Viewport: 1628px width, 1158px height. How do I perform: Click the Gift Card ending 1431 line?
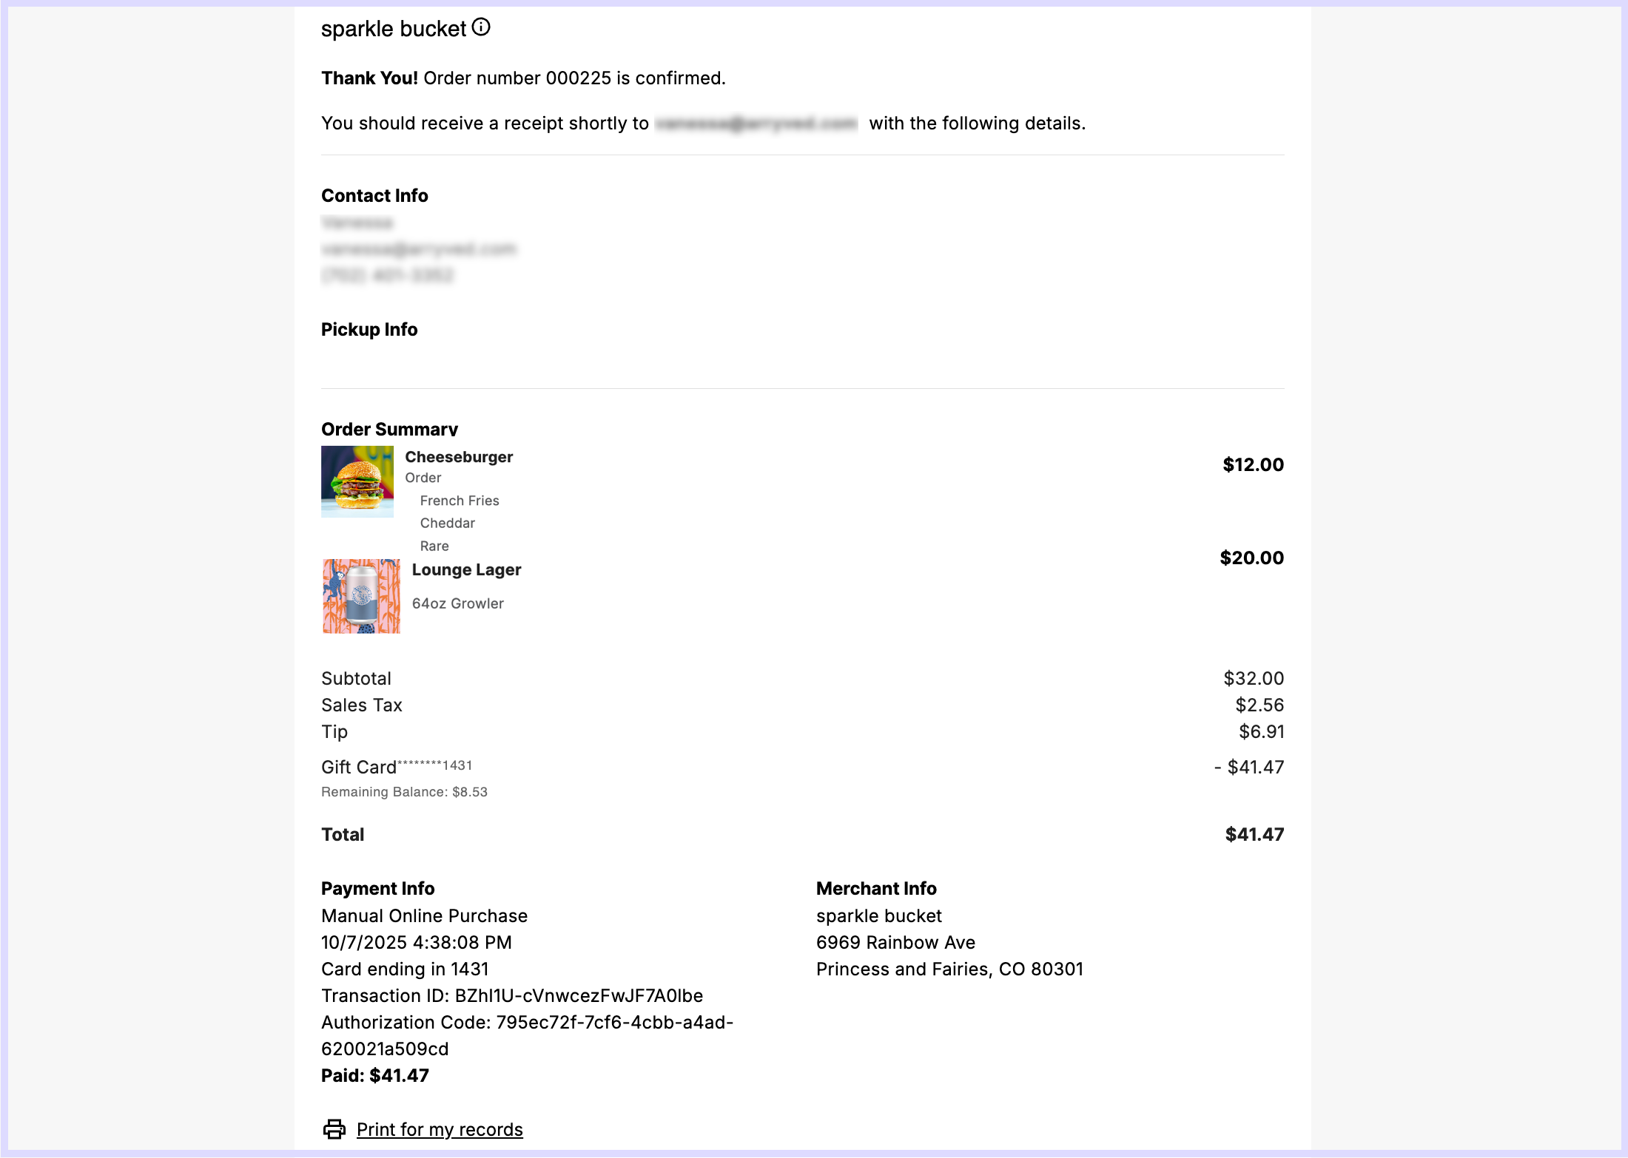tap(396, 768)
